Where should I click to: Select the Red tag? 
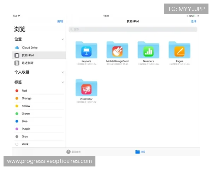(x=24, y=91)
